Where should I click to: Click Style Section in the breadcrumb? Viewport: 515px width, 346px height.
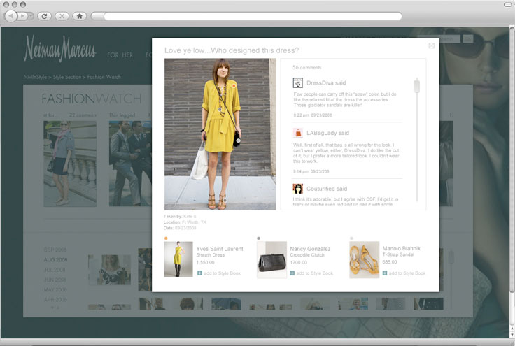[x=67, y=77]
